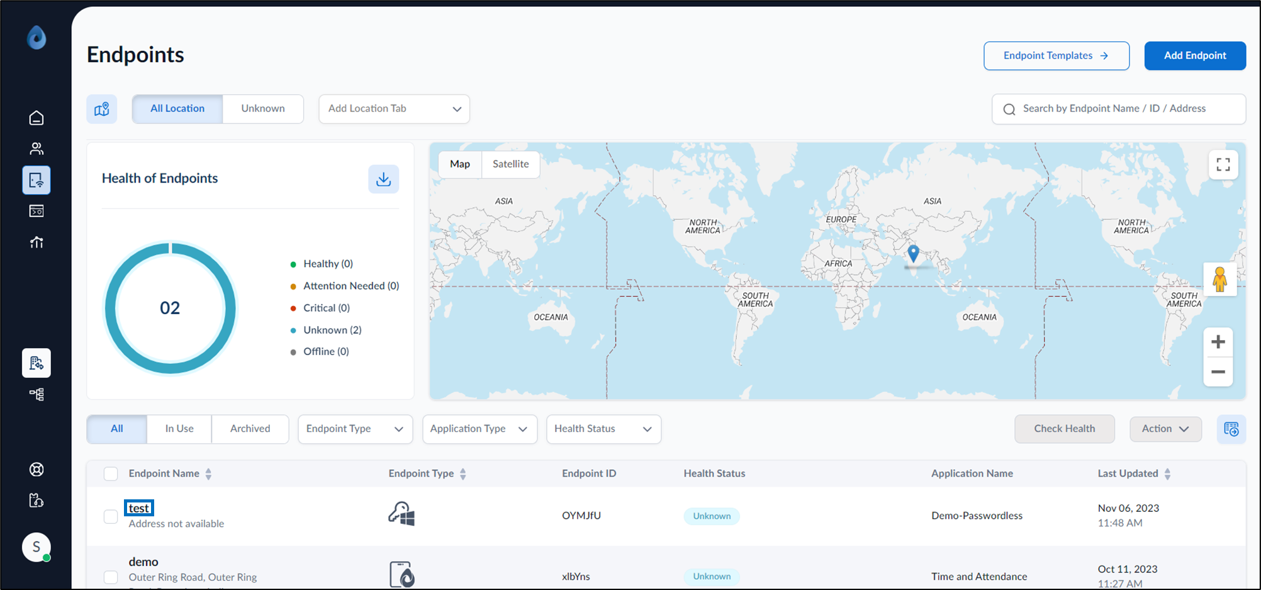This screenshot has height=590, width=1261.
Task: Open the test endpoint link
Action: tap(139, 508)
